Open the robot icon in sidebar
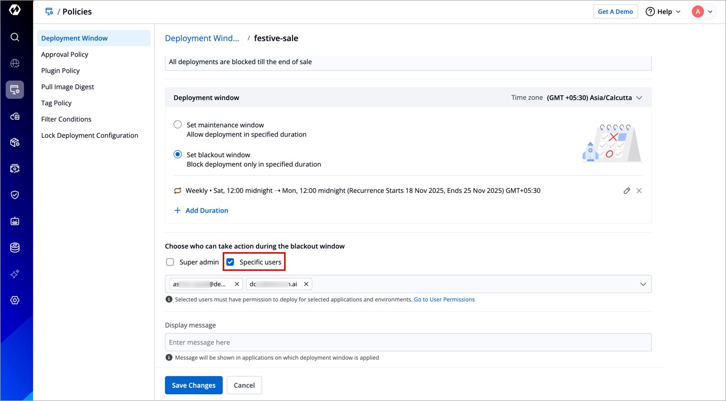Image resolution: width=726 pixels, height=401 pixels. coord(15,221)
